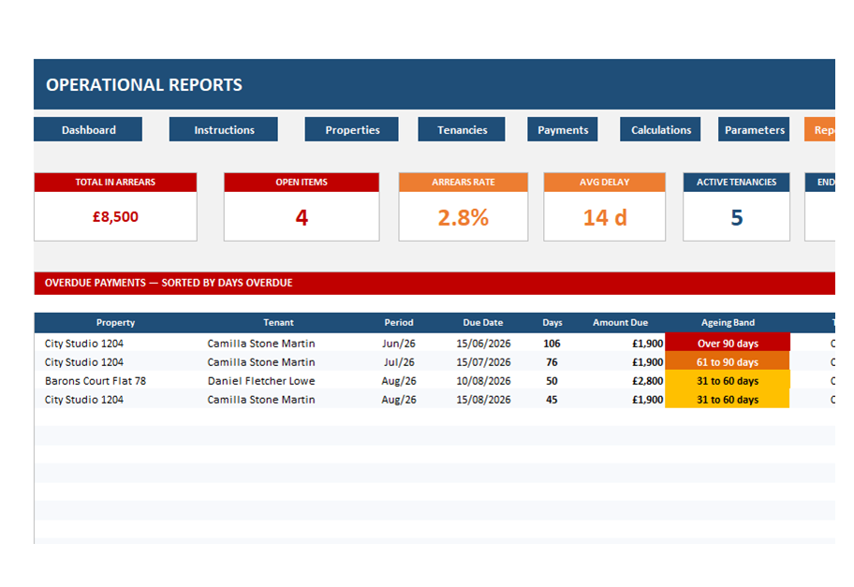Select the Total in Arrears card header
The width and height of the screenshot is (854, 587).
pyautogui.click(x=115, y=183)
